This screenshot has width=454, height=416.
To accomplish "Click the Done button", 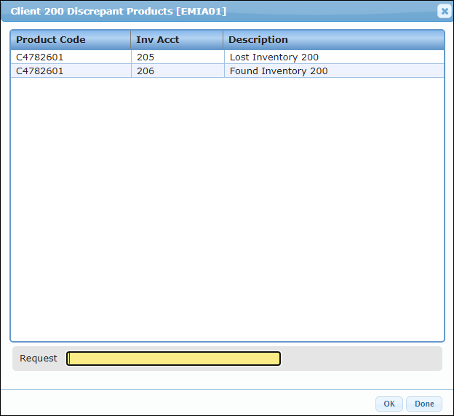I will pyautogui.click(x=424, y=404).
